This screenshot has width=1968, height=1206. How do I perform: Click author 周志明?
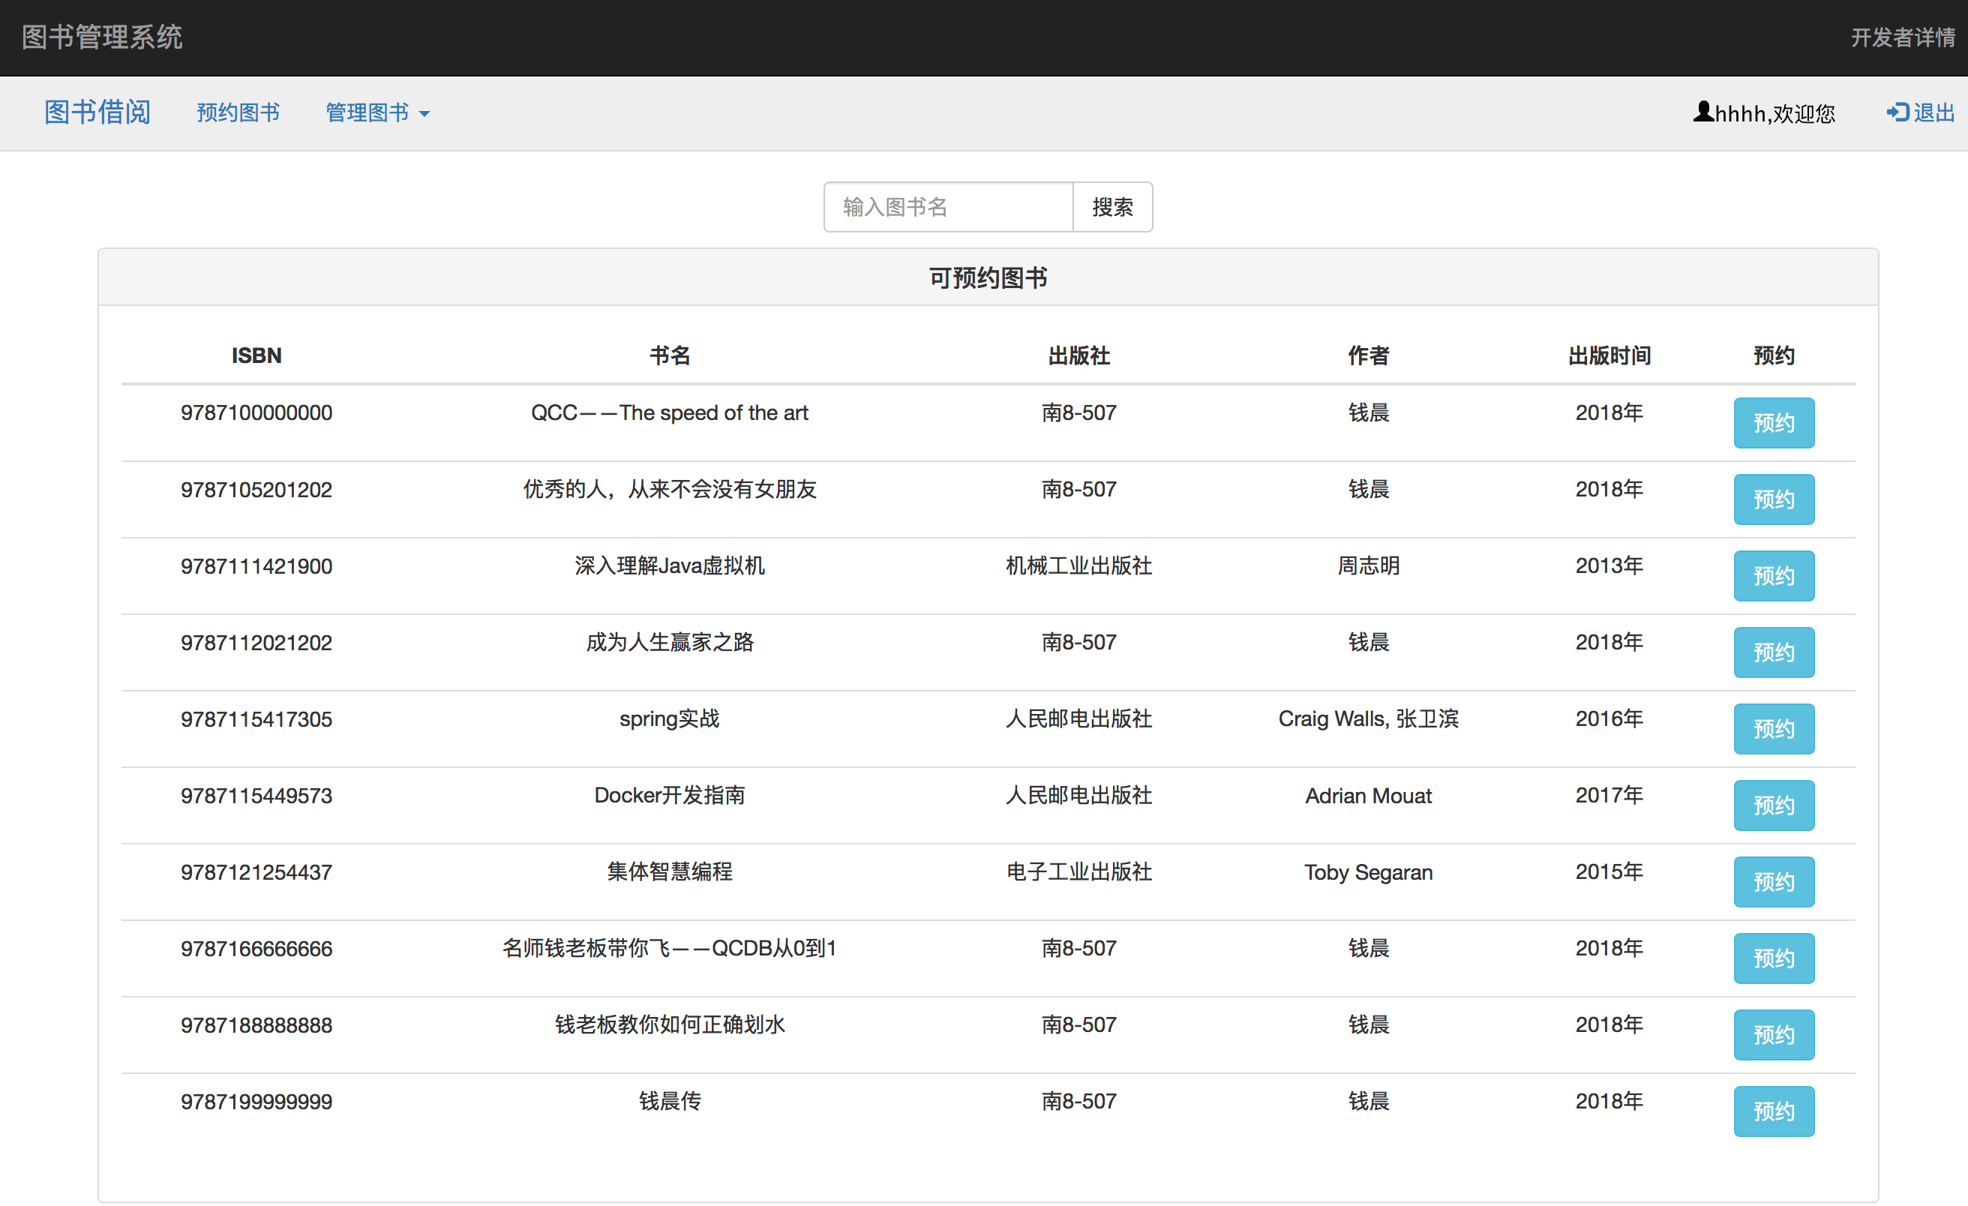1368,566
